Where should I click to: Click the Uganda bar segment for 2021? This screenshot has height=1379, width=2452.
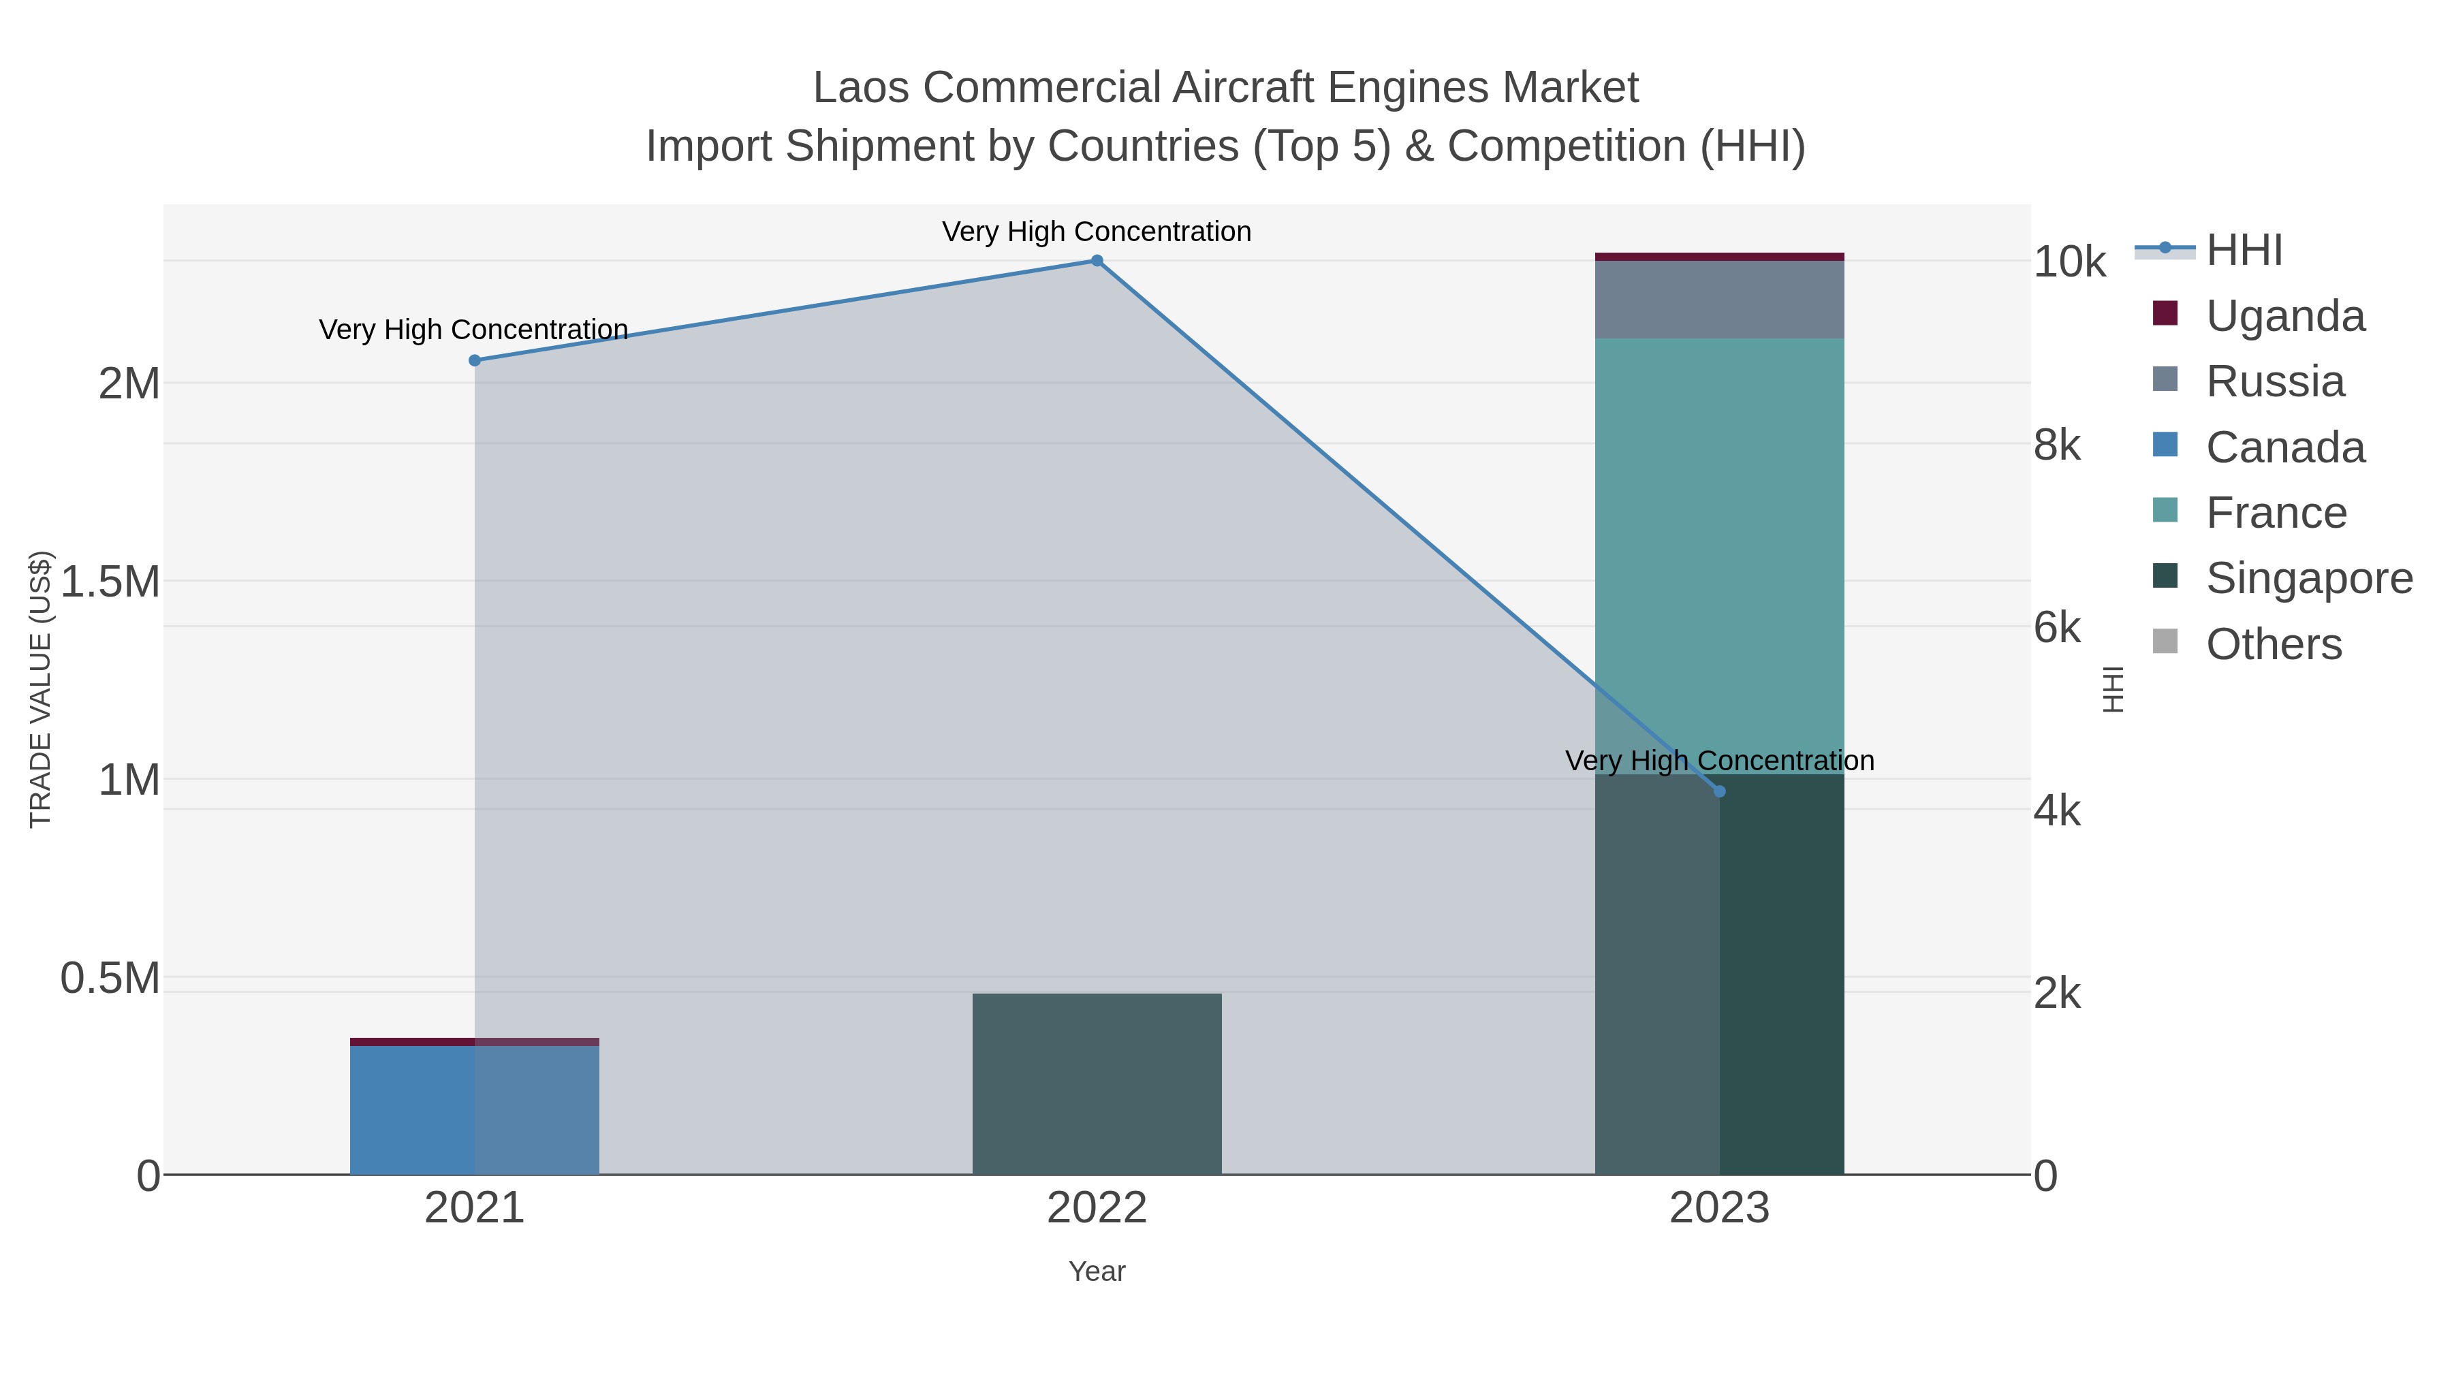(x=475, y=1042)
